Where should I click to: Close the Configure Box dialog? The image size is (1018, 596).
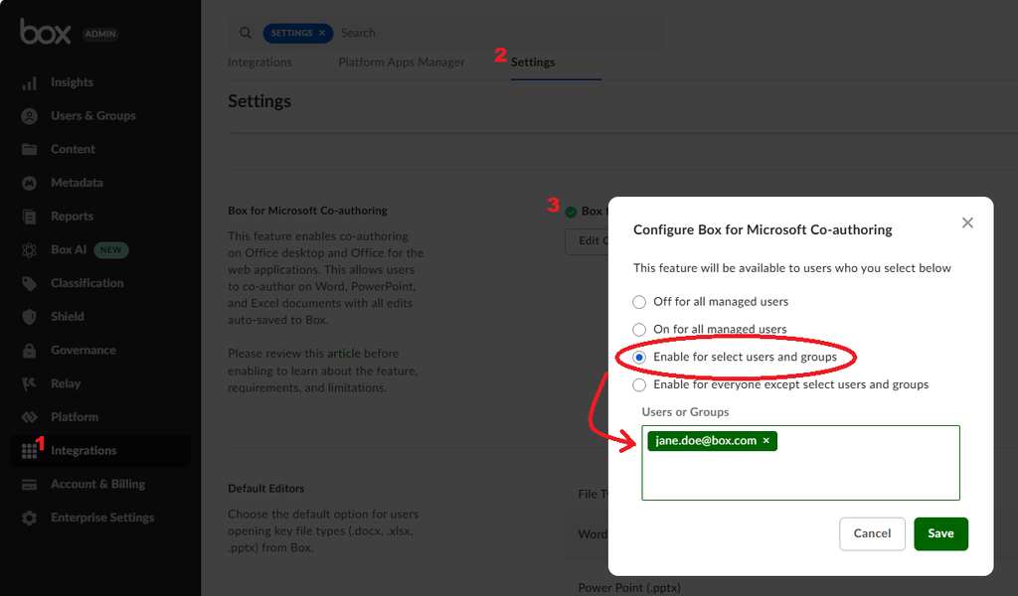pyautogui.click(x=967, y=223)
